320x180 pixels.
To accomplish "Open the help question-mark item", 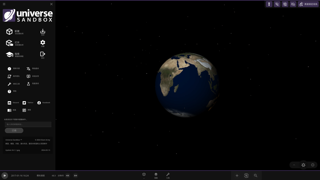I will (x=12, y=91).
